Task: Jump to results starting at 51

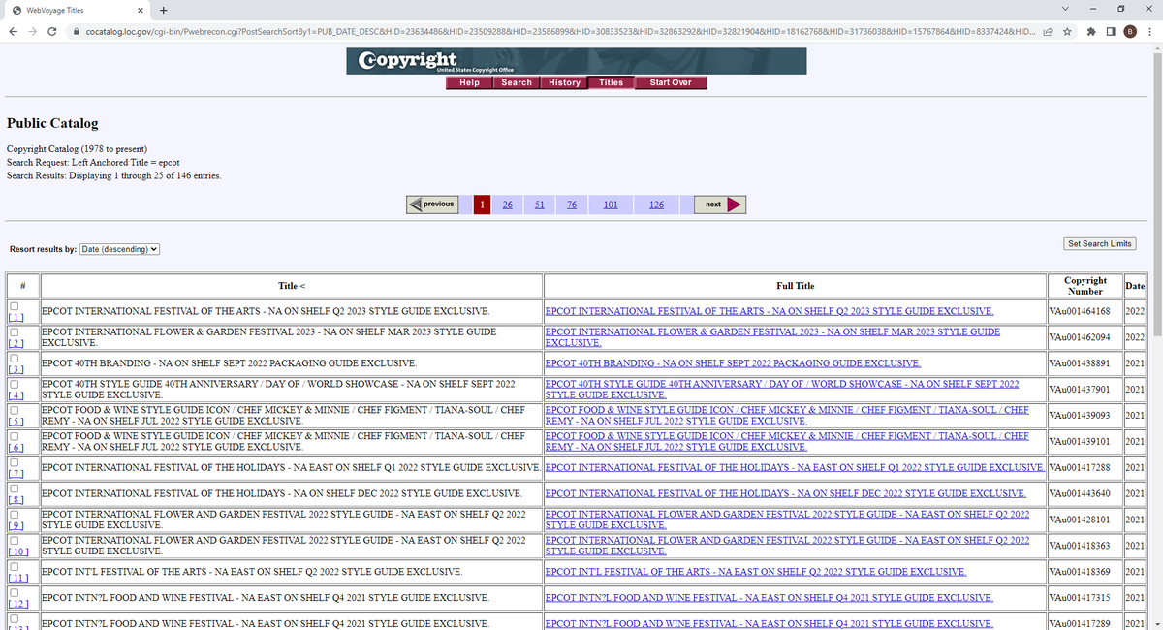Action: [540, 205]
